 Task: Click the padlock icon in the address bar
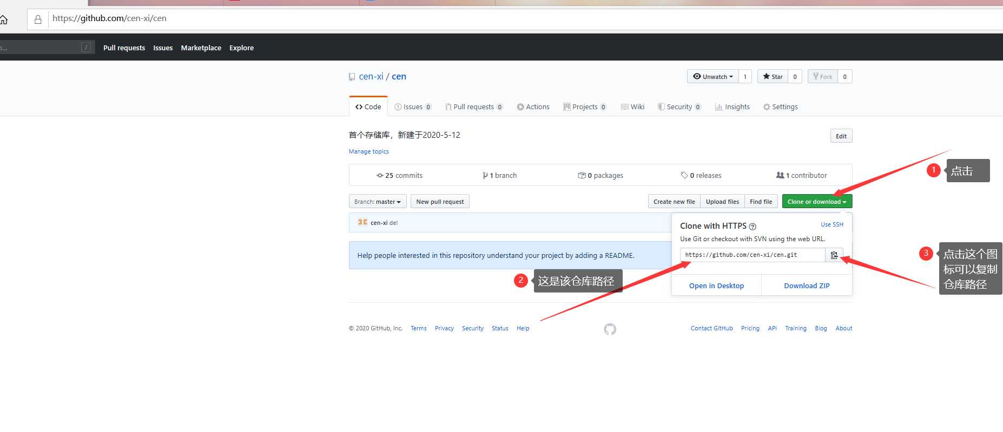point(38,19)
